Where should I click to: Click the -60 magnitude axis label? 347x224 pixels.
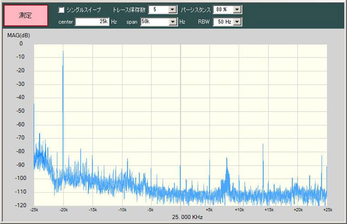[21, 124]
